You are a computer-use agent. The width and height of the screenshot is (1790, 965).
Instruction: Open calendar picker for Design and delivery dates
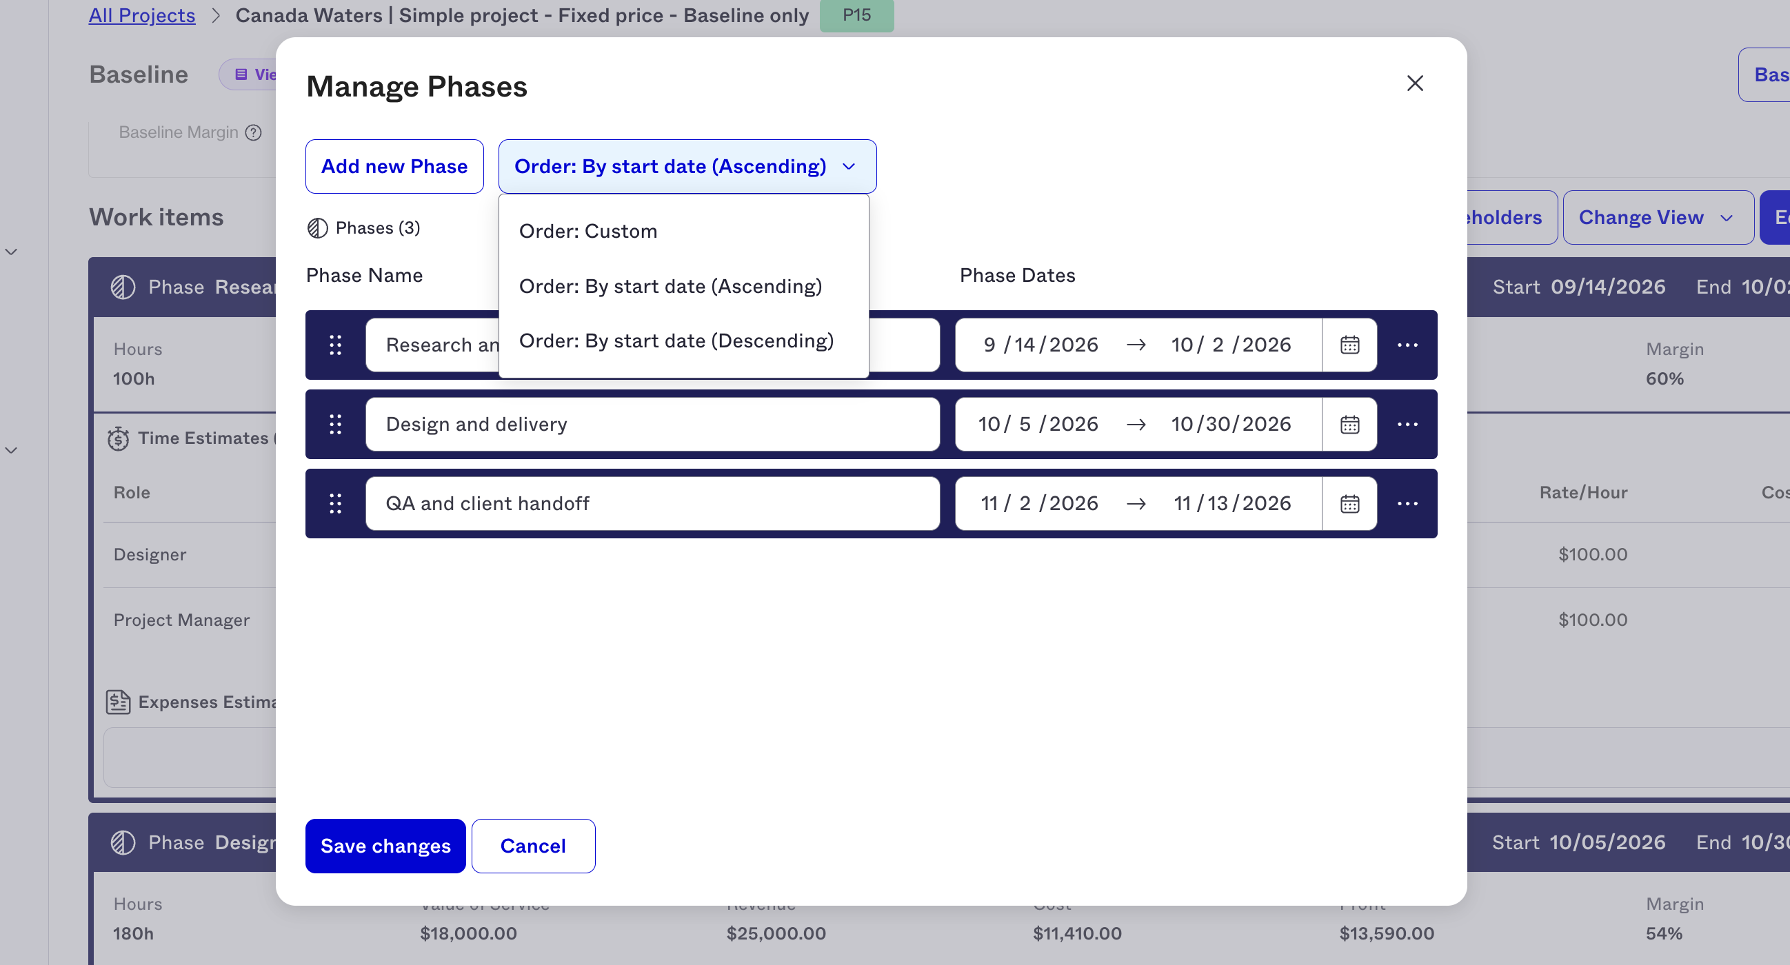[x=1349, y=424]
